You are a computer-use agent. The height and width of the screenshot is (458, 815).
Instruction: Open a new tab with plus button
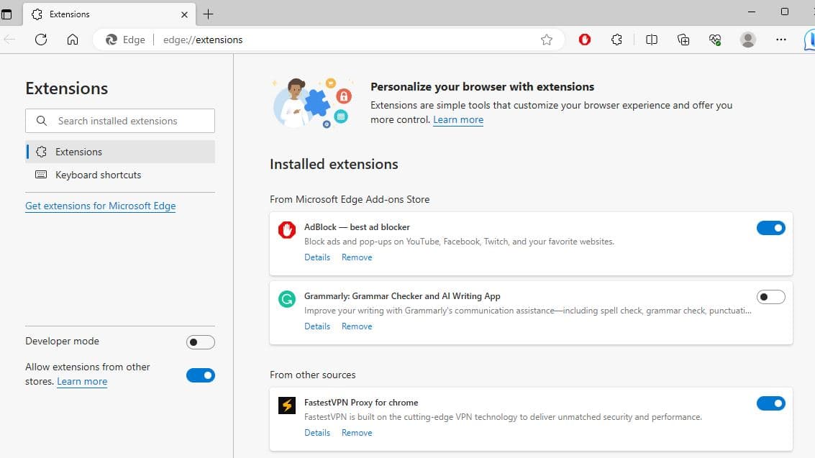[209, 14]
